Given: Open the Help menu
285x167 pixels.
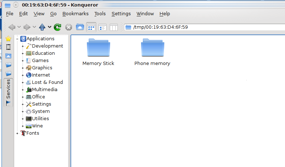Looking at the screenshot, I should click(x=165, y=14).
